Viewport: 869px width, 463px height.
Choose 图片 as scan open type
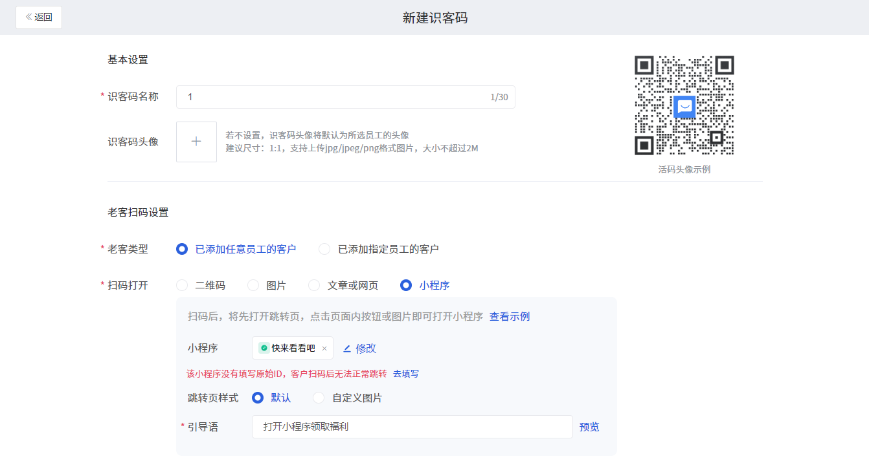point(267,285)
